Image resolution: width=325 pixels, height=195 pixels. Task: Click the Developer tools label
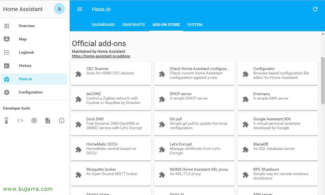(x=17, y=108)
